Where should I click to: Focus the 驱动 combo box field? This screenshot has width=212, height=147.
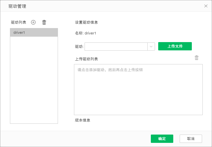click(x=116, y=47)
